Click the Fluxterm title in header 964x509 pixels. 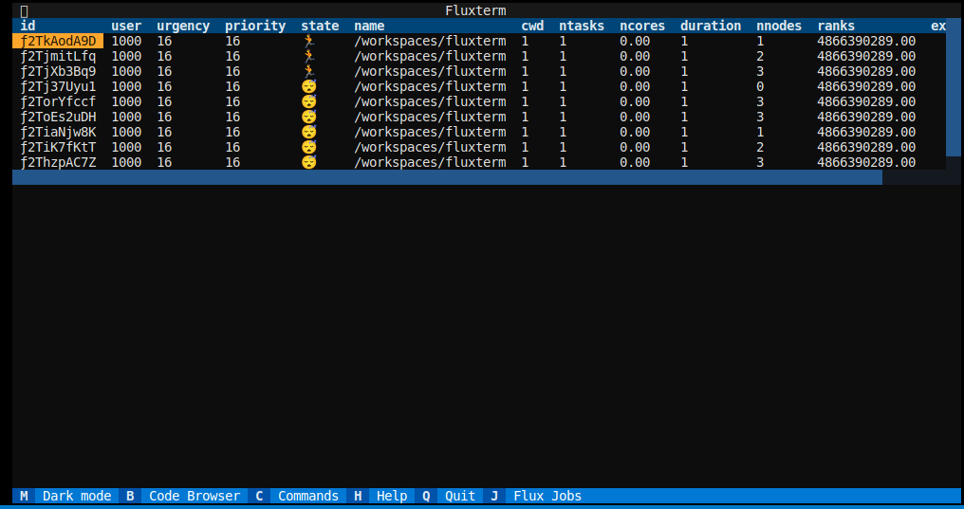click(475, 11)
